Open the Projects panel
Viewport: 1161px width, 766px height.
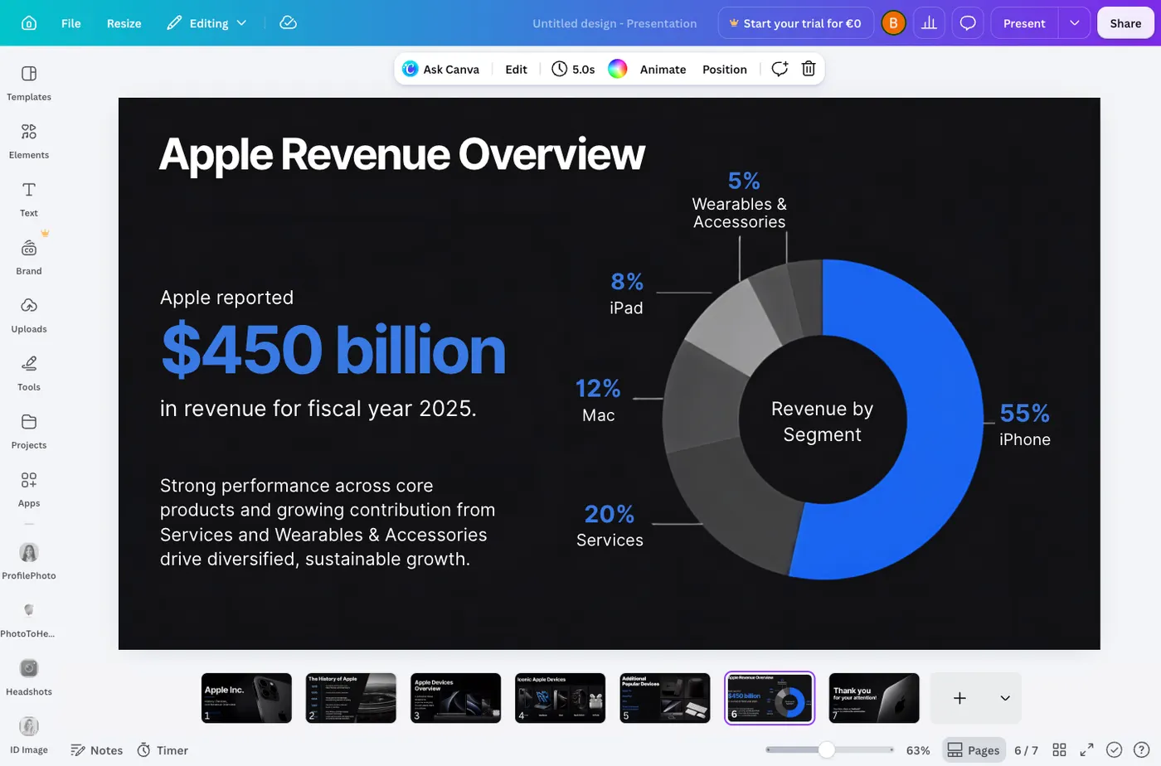(x=29, y=431)
